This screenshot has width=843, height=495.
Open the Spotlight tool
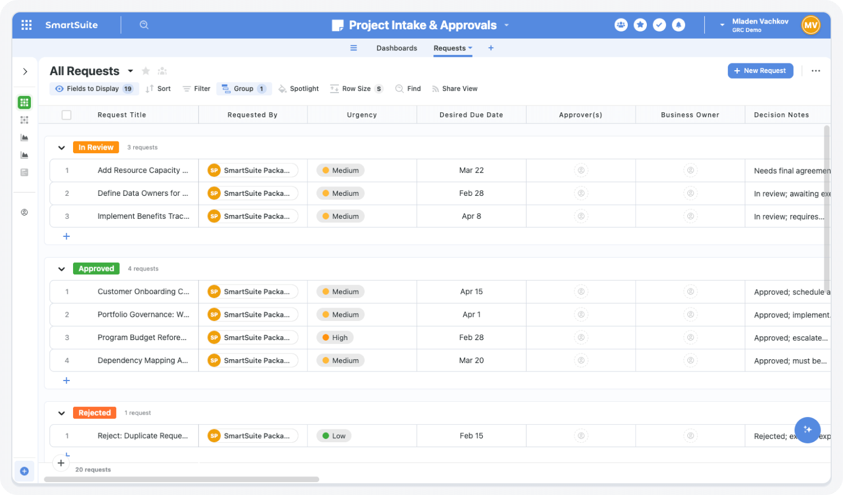click(298, 89)
